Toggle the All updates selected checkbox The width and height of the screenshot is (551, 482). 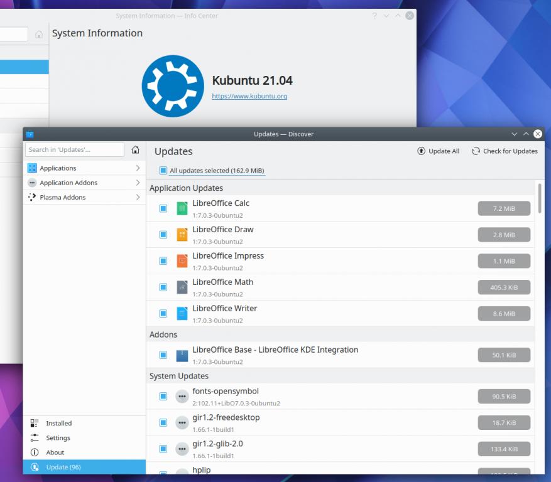pos(163,171)
